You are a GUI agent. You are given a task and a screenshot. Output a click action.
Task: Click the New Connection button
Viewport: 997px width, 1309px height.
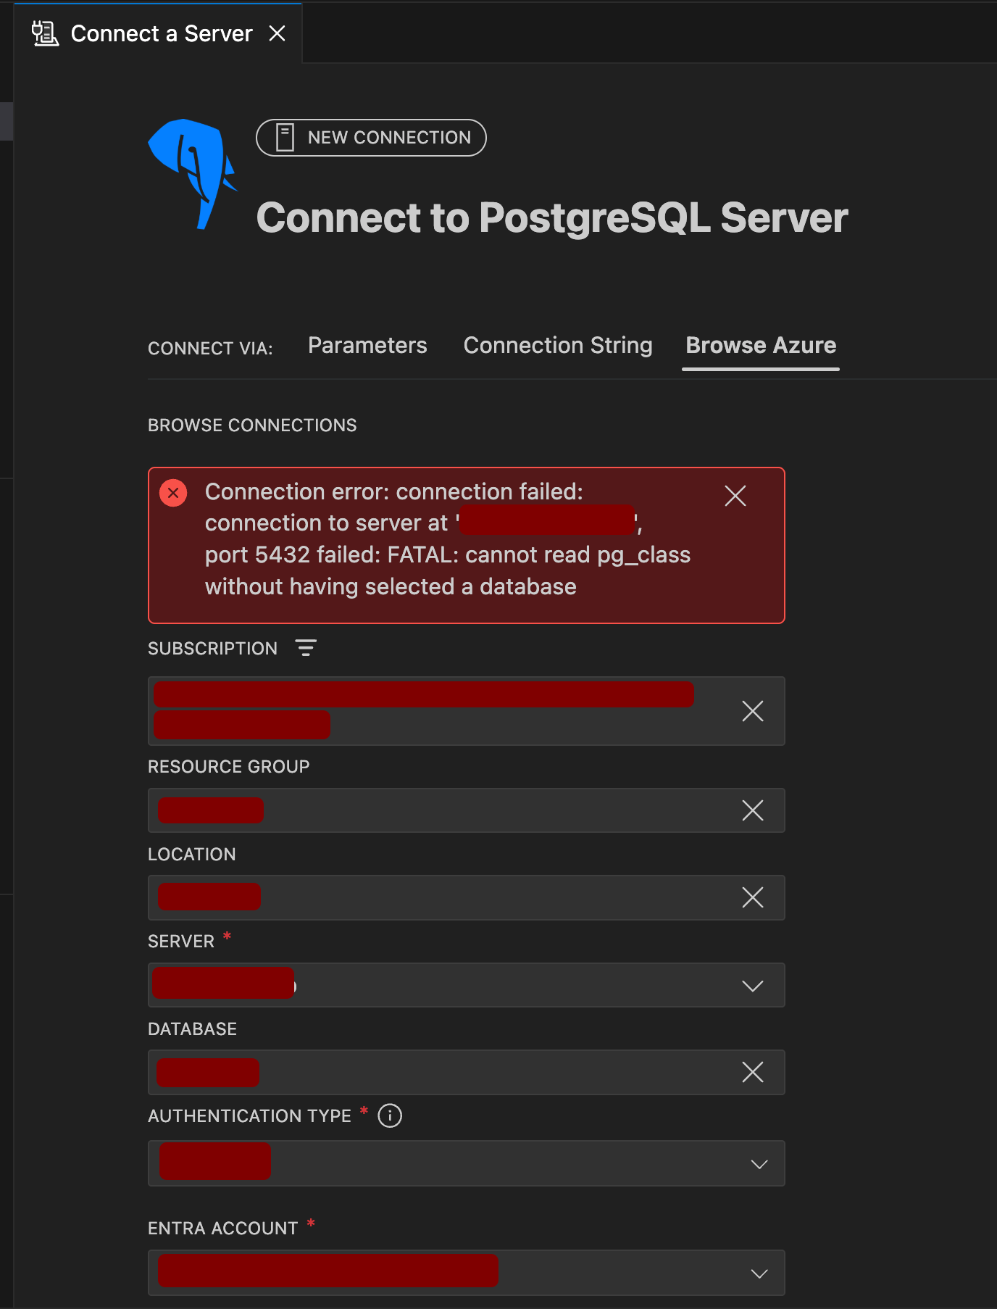click(x=371, y=138)
